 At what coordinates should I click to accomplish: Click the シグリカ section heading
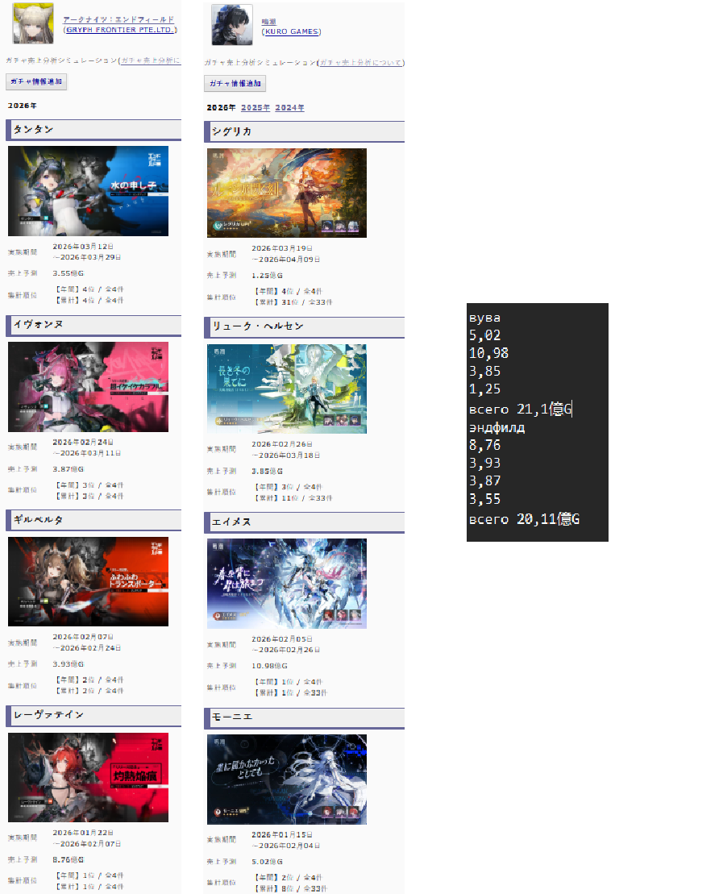305,131
